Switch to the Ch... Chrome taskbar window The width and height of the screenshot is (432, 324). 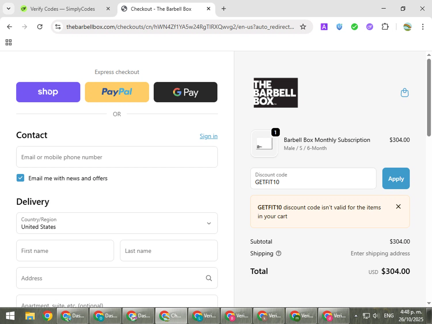(171, 316)
